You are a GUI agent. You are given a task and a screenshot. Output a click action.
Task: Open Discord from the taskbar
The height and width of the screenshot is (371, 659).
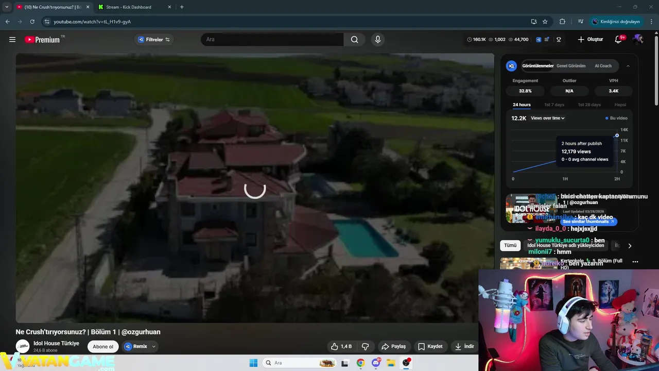coord(376,363)
